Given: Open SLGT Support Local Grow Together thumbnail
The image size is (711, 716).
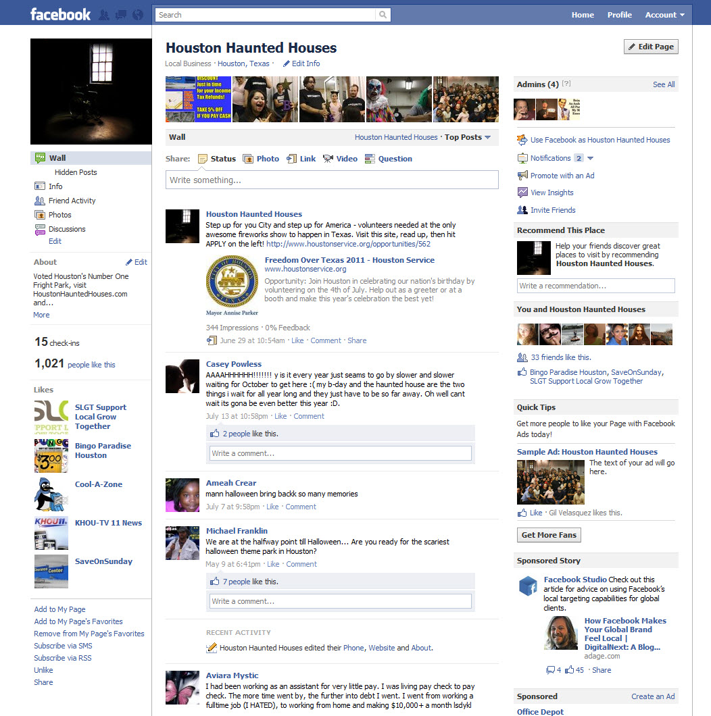Looking at the screenshot, I should pos(51,417).
